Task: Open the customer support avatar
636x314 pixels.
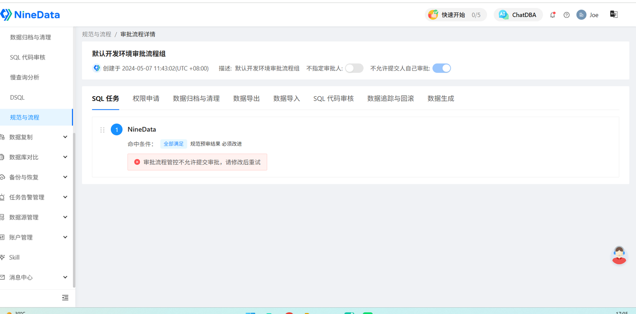Action: click(x=619, y=255)
